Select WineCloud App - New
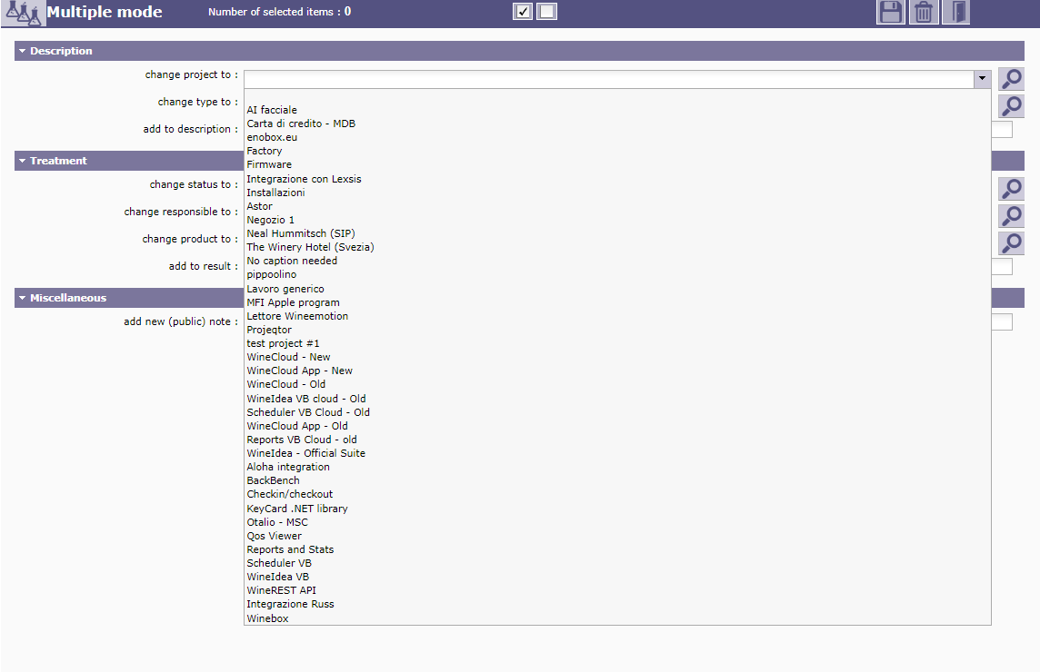Viewport: 1040px width, 672px height. (617, 371)
